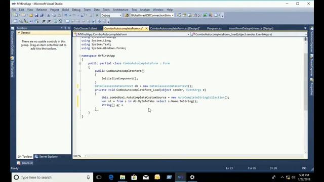Image resolution: width=324 pixels, height=182 pixels.
Task: Click the Display Object Member List icon
Action: click(15, 21)
